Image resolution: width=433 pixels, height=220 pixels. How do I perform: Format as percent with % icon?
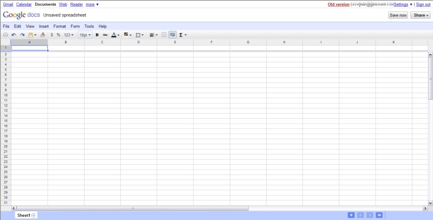[59, 35]
